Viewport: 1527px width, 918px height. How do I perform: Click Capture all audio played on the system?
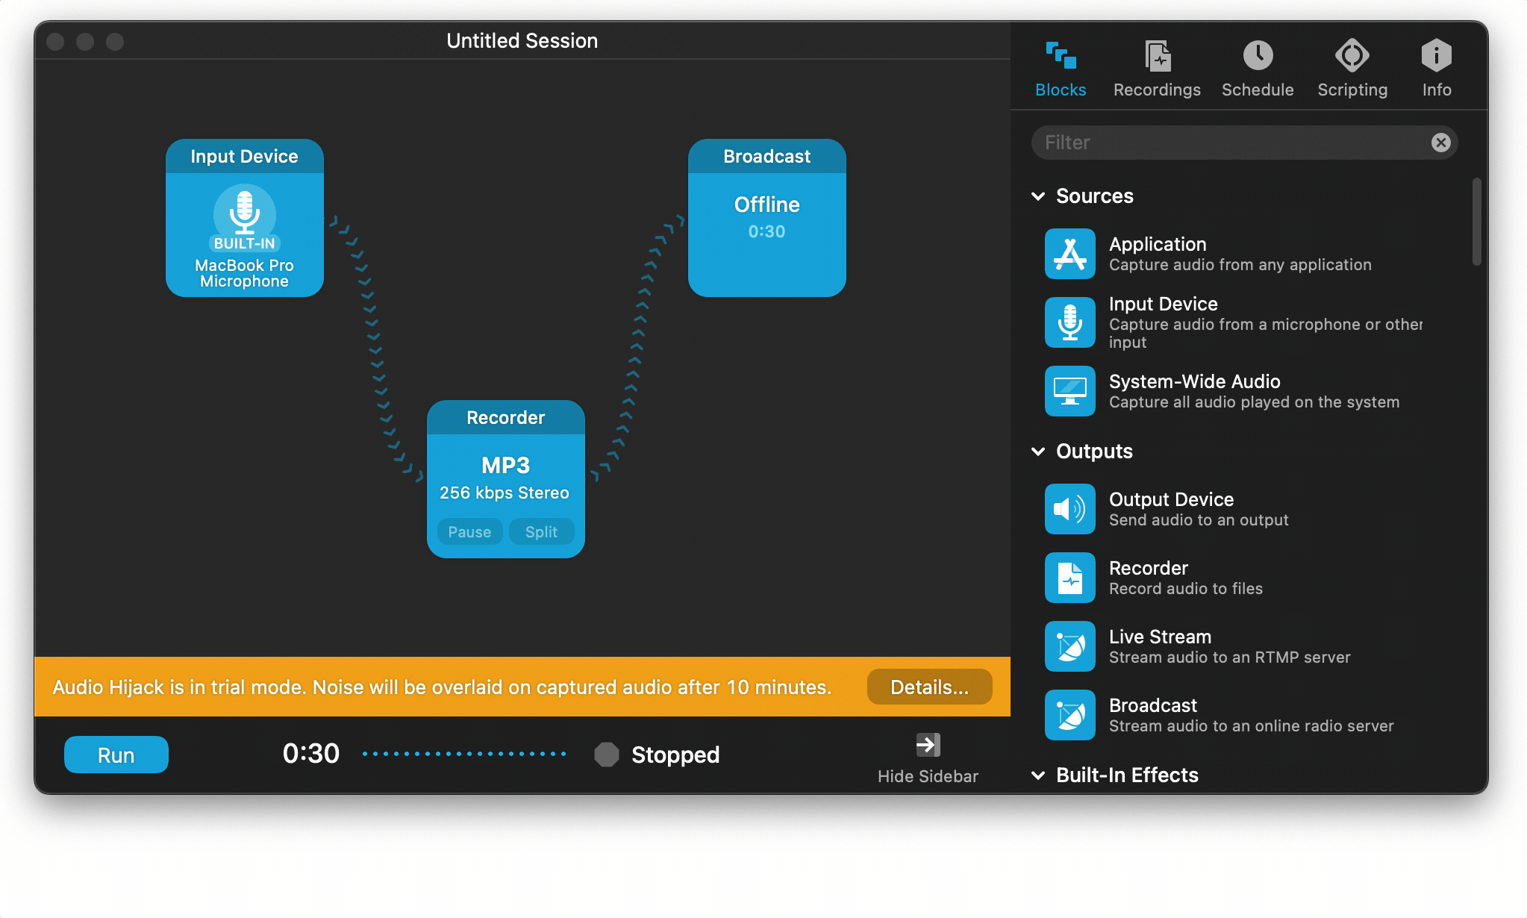pyautogui.click(x=1254, y=402)
